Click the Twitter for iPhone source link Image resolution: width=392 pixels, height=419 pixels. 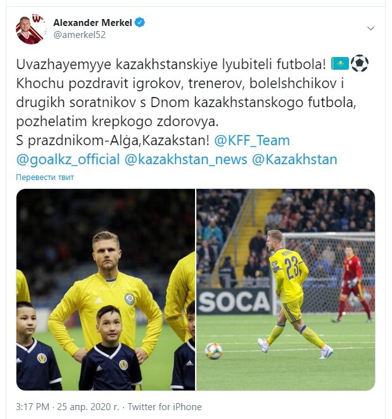click(x=165, y=407)
